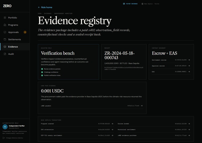Click the Verification bench heading
Image resolution: width=202 pixels, height=143 pixels.
[58, 53]
